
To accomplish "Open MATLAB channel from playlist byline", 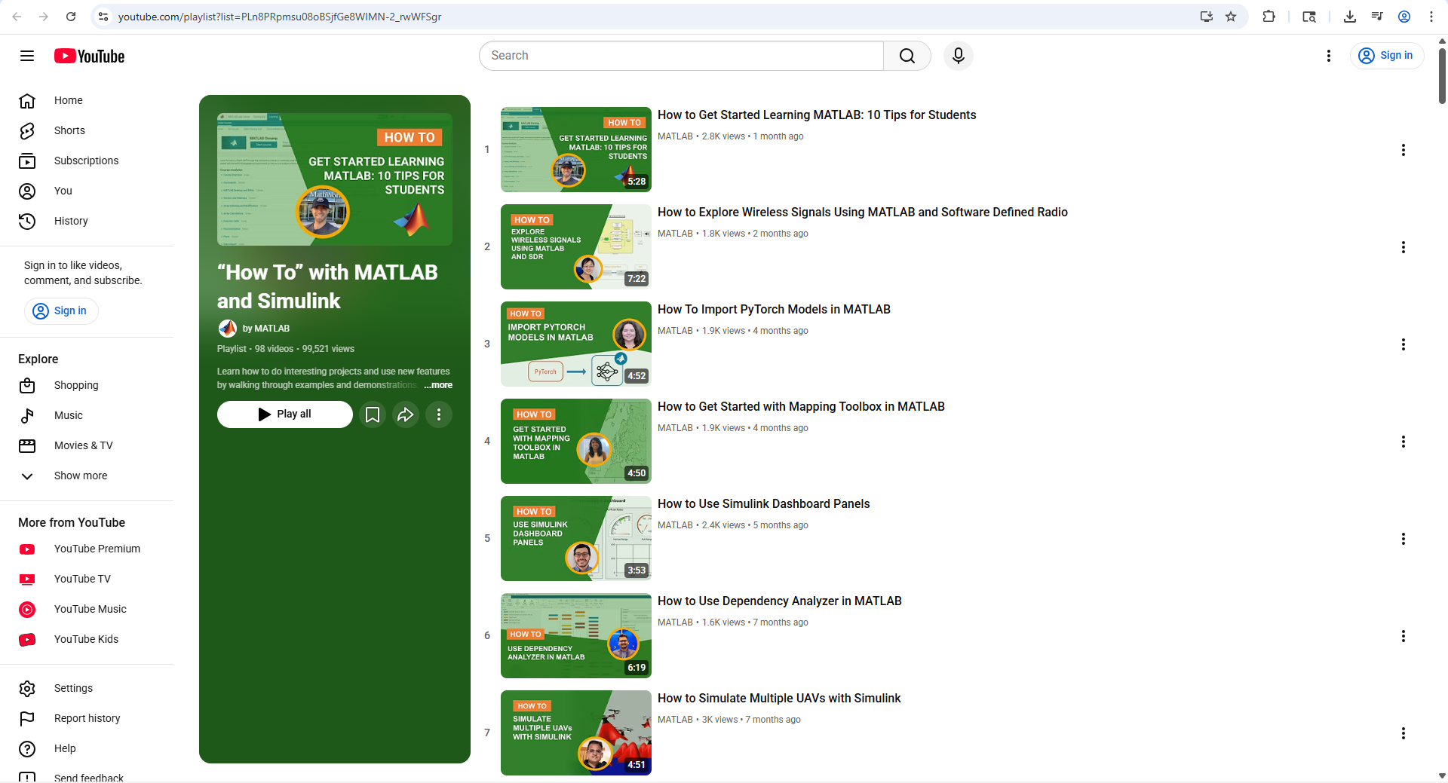I will tap(265, 329).
